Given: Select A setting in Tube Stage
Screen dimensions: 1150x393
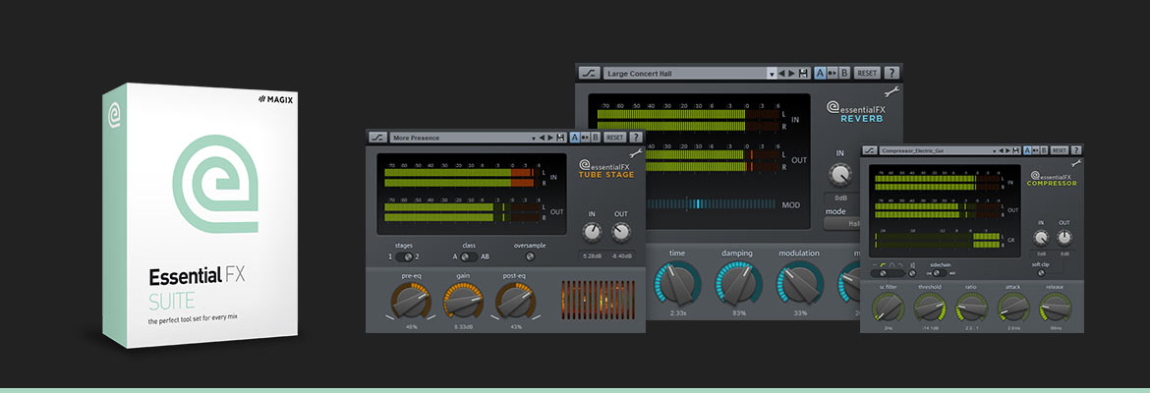Looking at the screenshot, I should coord(574,138).
